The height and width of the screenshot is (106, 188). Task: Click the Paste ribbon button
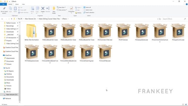pyautogui.click(x=15, y=9)
